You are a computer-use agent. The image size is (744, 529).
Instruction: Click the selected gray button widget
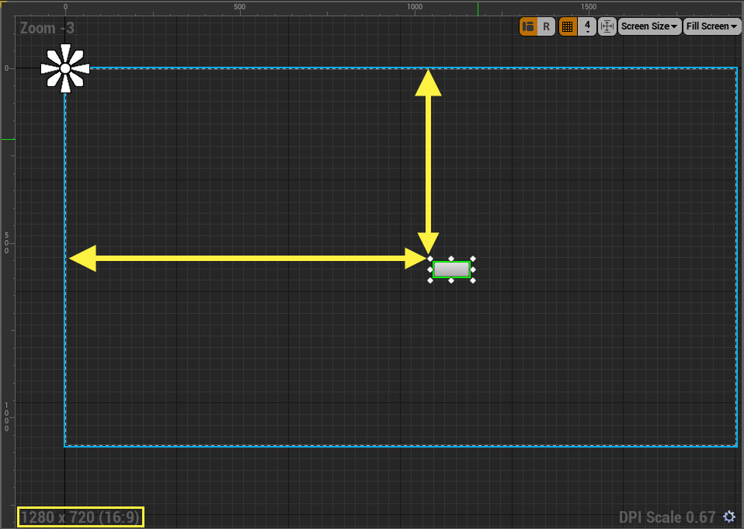[451, 270]
